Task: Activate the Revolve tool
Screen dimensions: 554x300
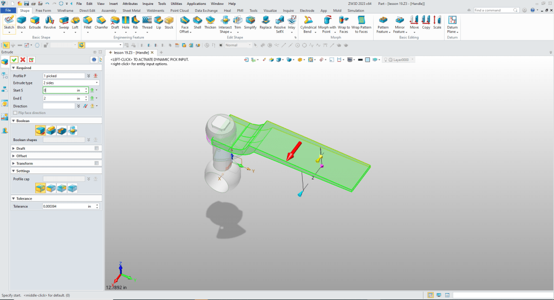Action: (50, 22)
